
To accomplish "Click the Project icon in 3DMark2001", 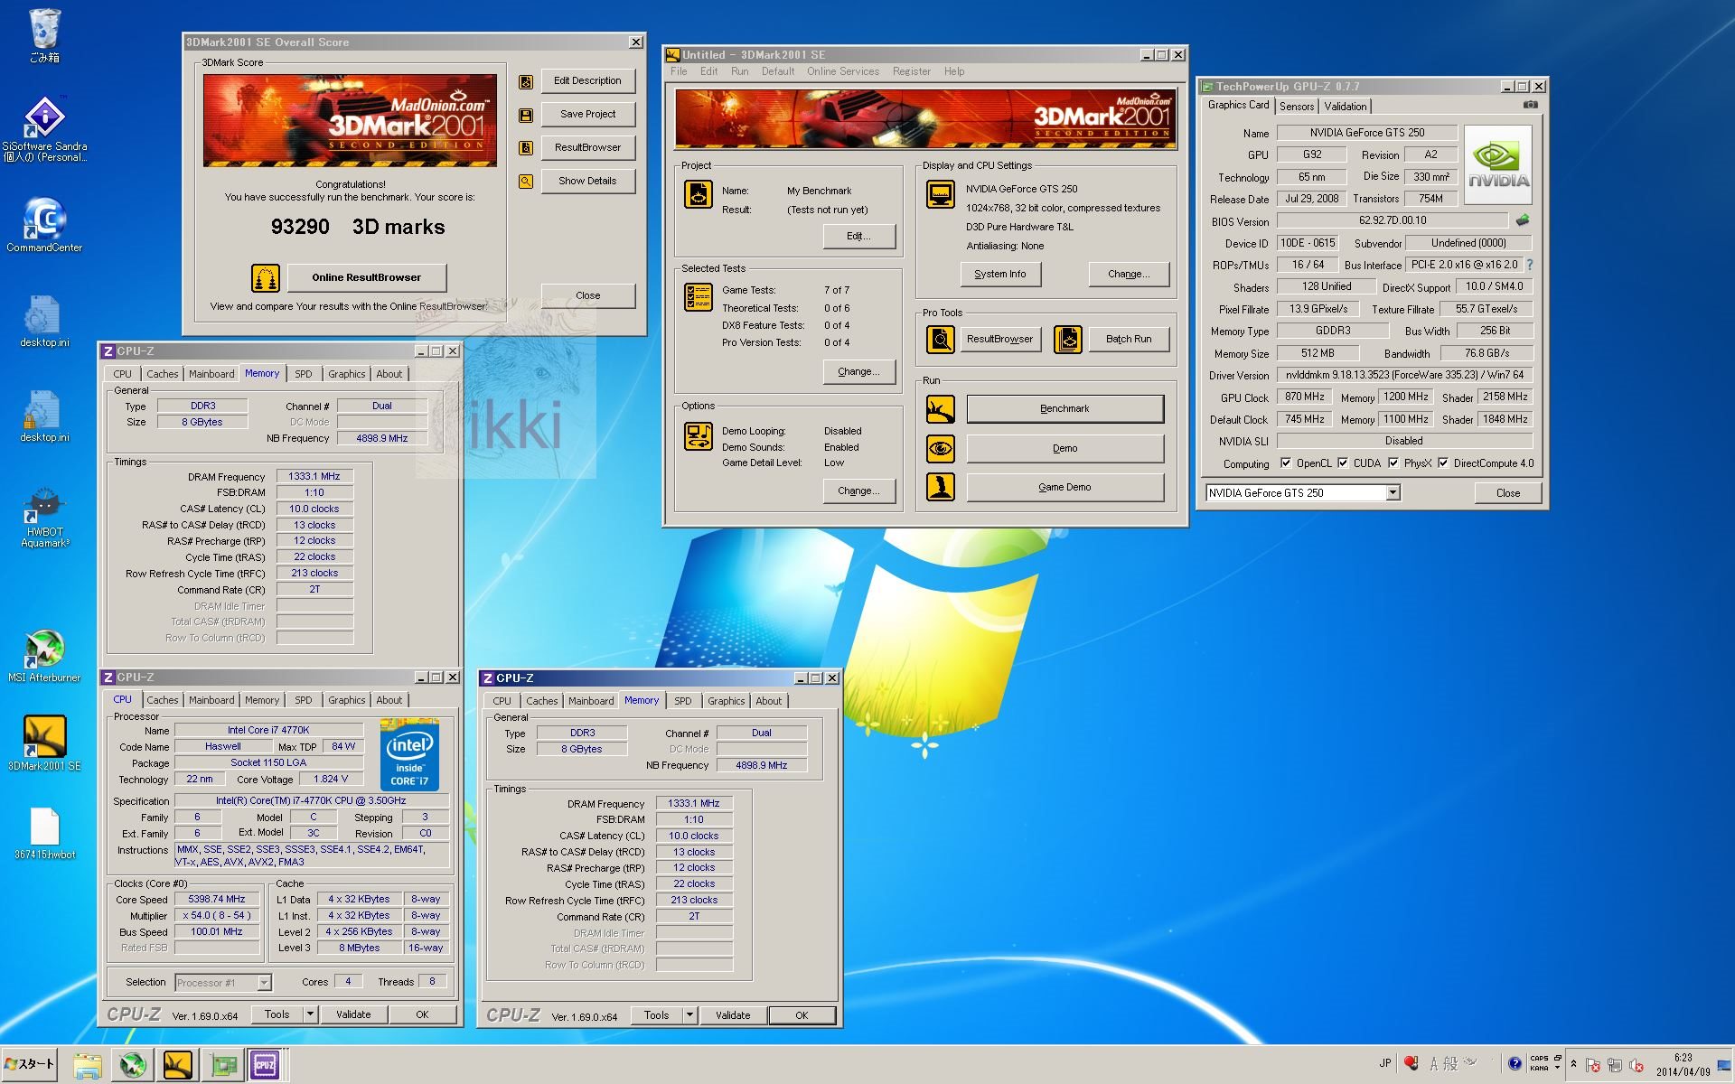I will pyautogui.click(x=699, y=194).
